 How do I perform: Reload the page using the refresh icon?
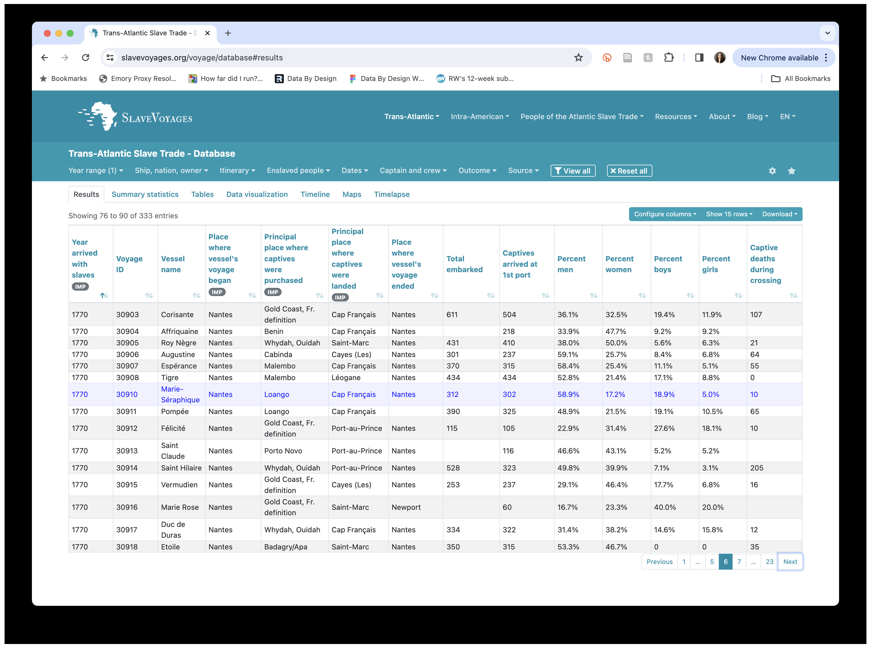[x=85, y=58]
